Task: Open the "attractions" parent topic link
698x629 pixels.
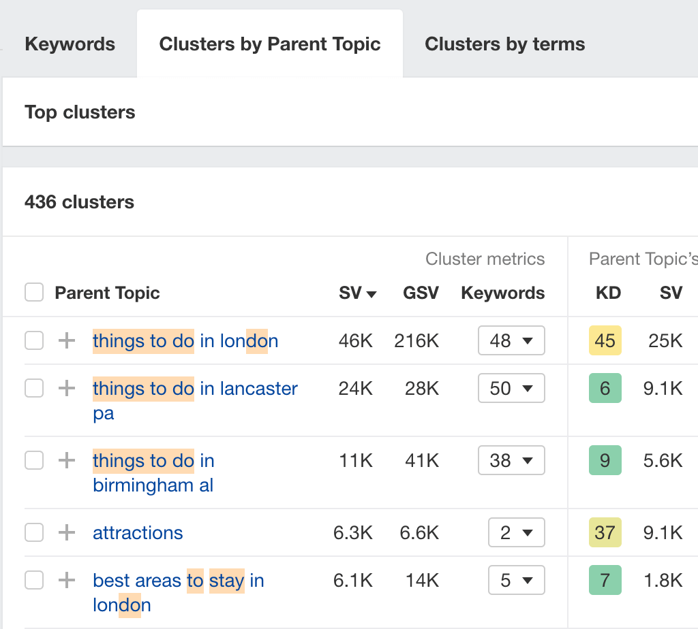Action: point(138,532)
